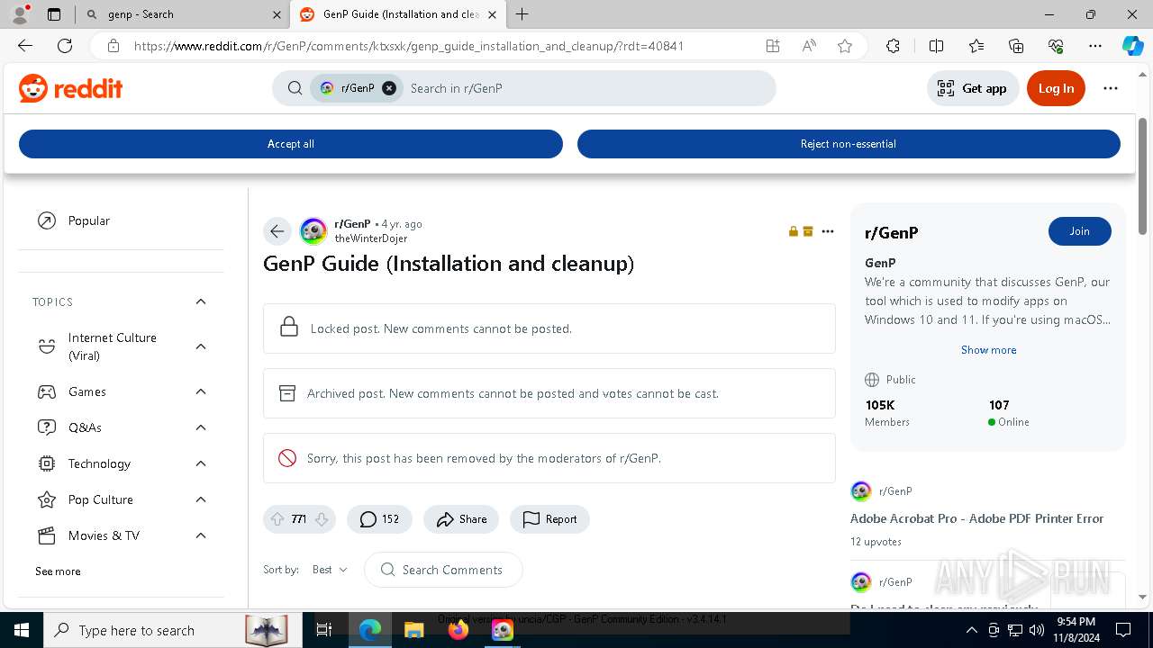Viewport: 1153px width, 648px height.
Task: Expand the Q&As topic
Action: click(201, 427)
